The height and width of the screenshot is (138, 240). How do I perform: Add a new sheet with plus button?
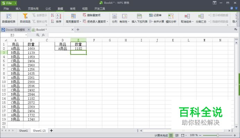pyautogui.click(x=51, y=131)
